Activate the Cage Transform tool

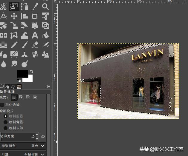pos(14,35)
